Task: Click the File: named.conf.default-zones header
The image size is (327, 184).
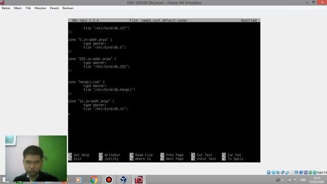Action: click(158, 20)
